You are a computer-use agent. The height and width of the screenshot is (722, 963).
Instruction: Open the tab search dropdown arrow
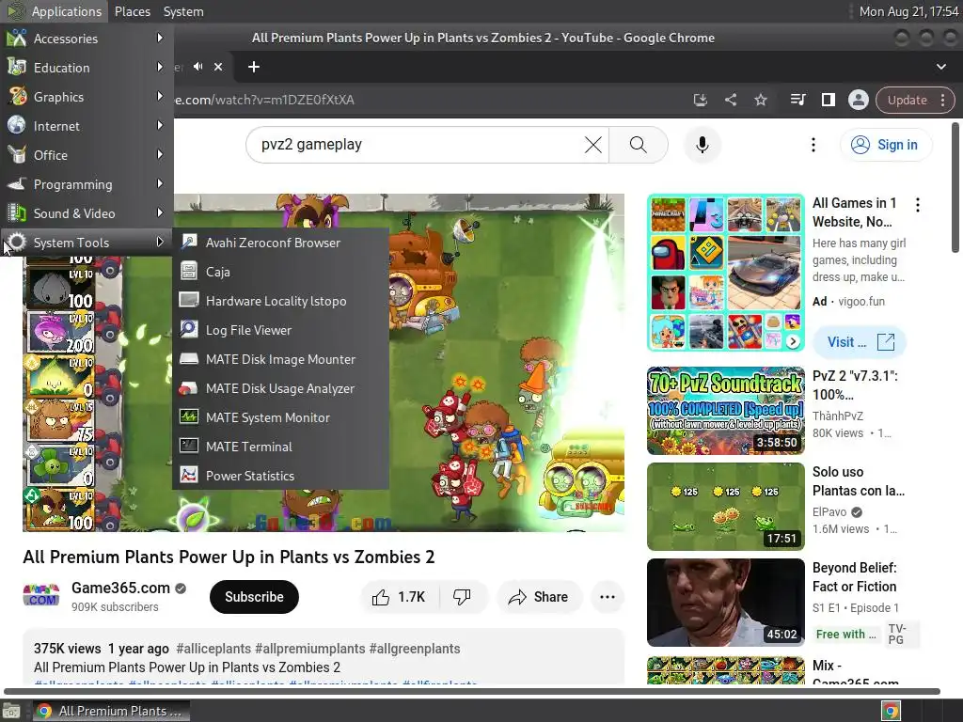940,67
